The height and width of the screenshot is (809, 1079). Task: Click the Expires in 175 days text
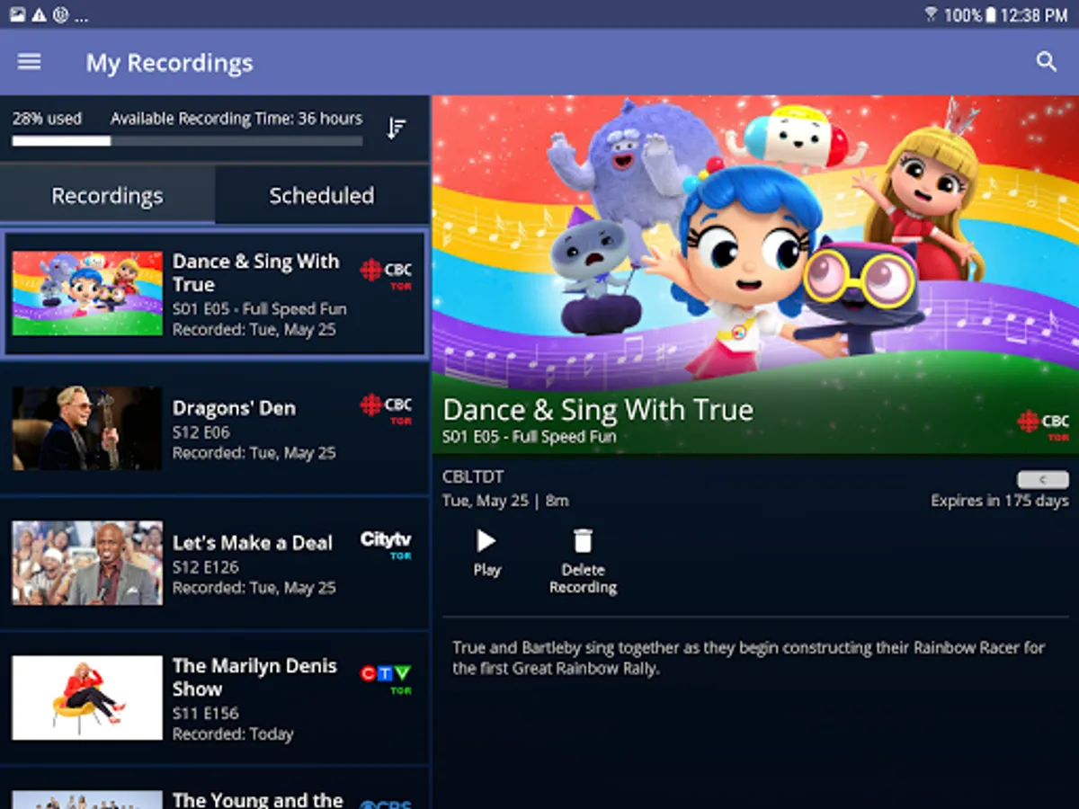[x=1000, y=501]
